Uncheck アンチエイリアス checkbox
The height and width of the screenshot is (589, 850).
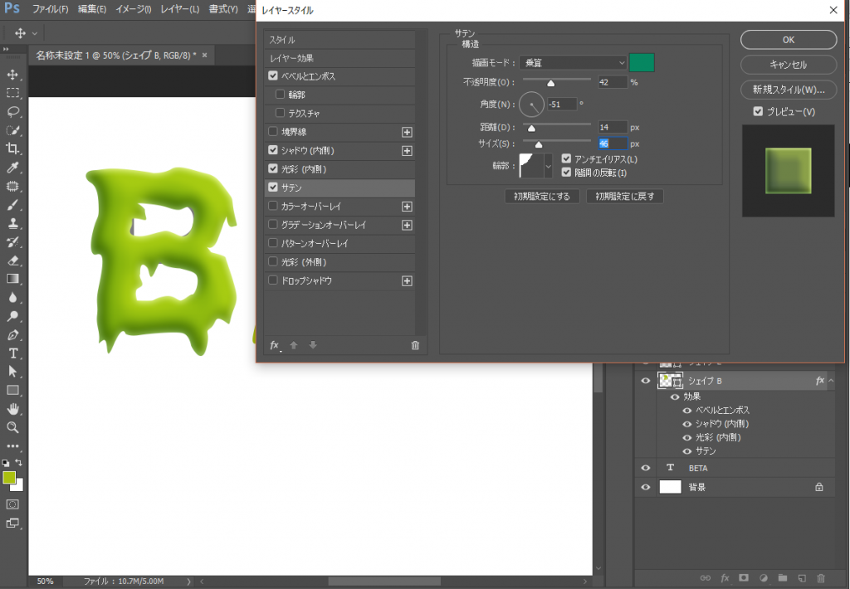point(566,158)
